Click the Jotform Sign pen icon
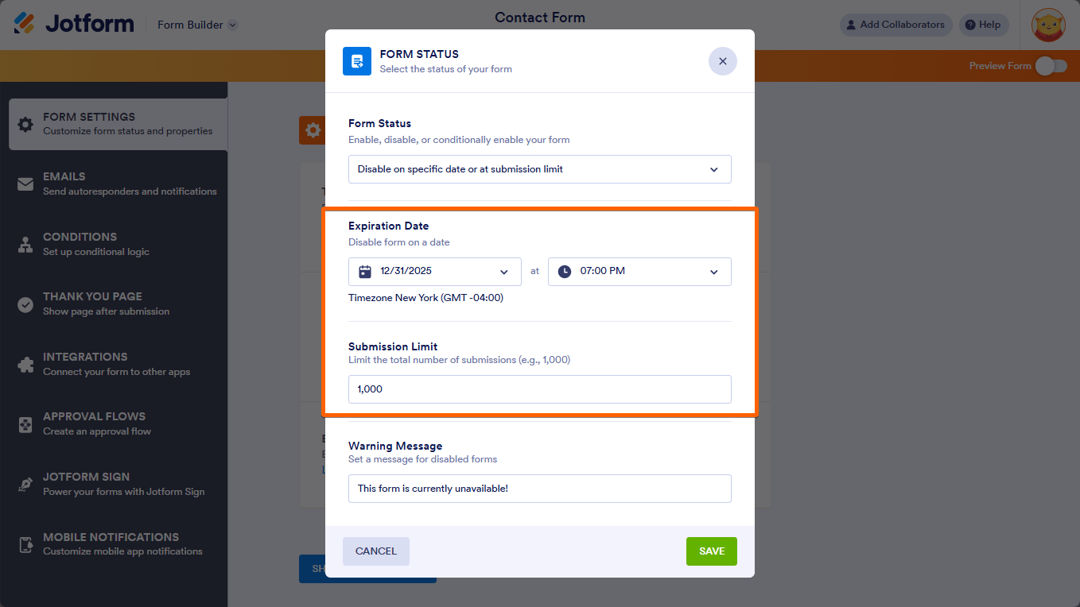 coord(25,485)
